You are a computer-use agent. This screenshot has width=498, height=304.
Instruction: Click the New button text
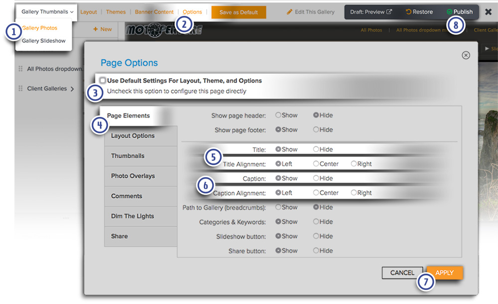coord(106,29)
